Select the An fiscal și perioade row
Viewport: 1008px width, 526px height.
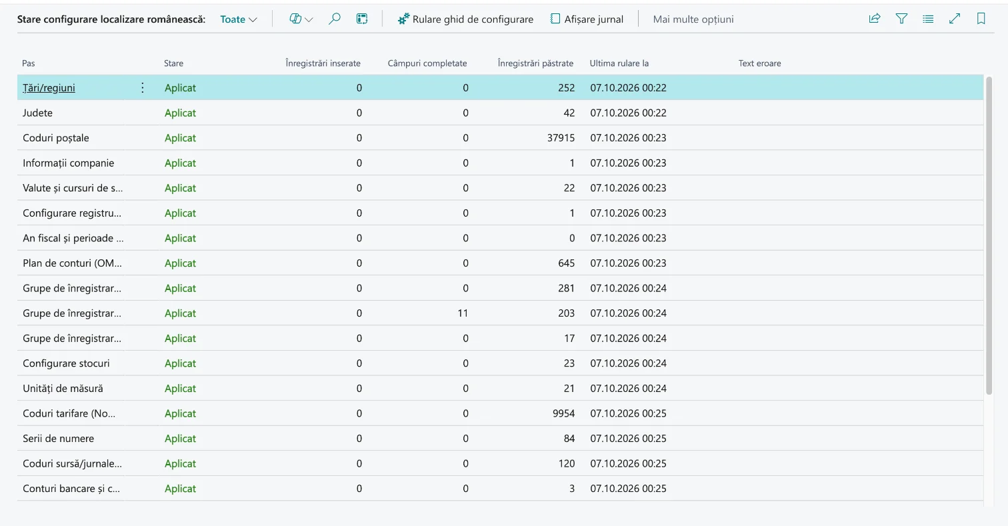(x=500, y=238)
